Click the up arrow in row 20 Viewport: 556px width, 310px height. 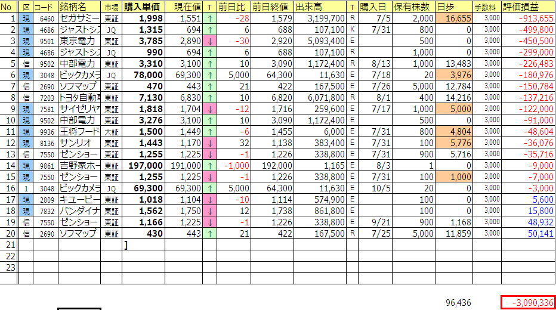210,234
